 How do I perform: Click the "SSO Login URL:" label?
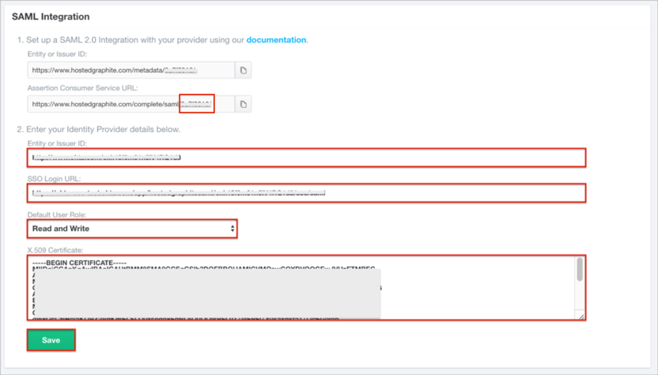53,179
